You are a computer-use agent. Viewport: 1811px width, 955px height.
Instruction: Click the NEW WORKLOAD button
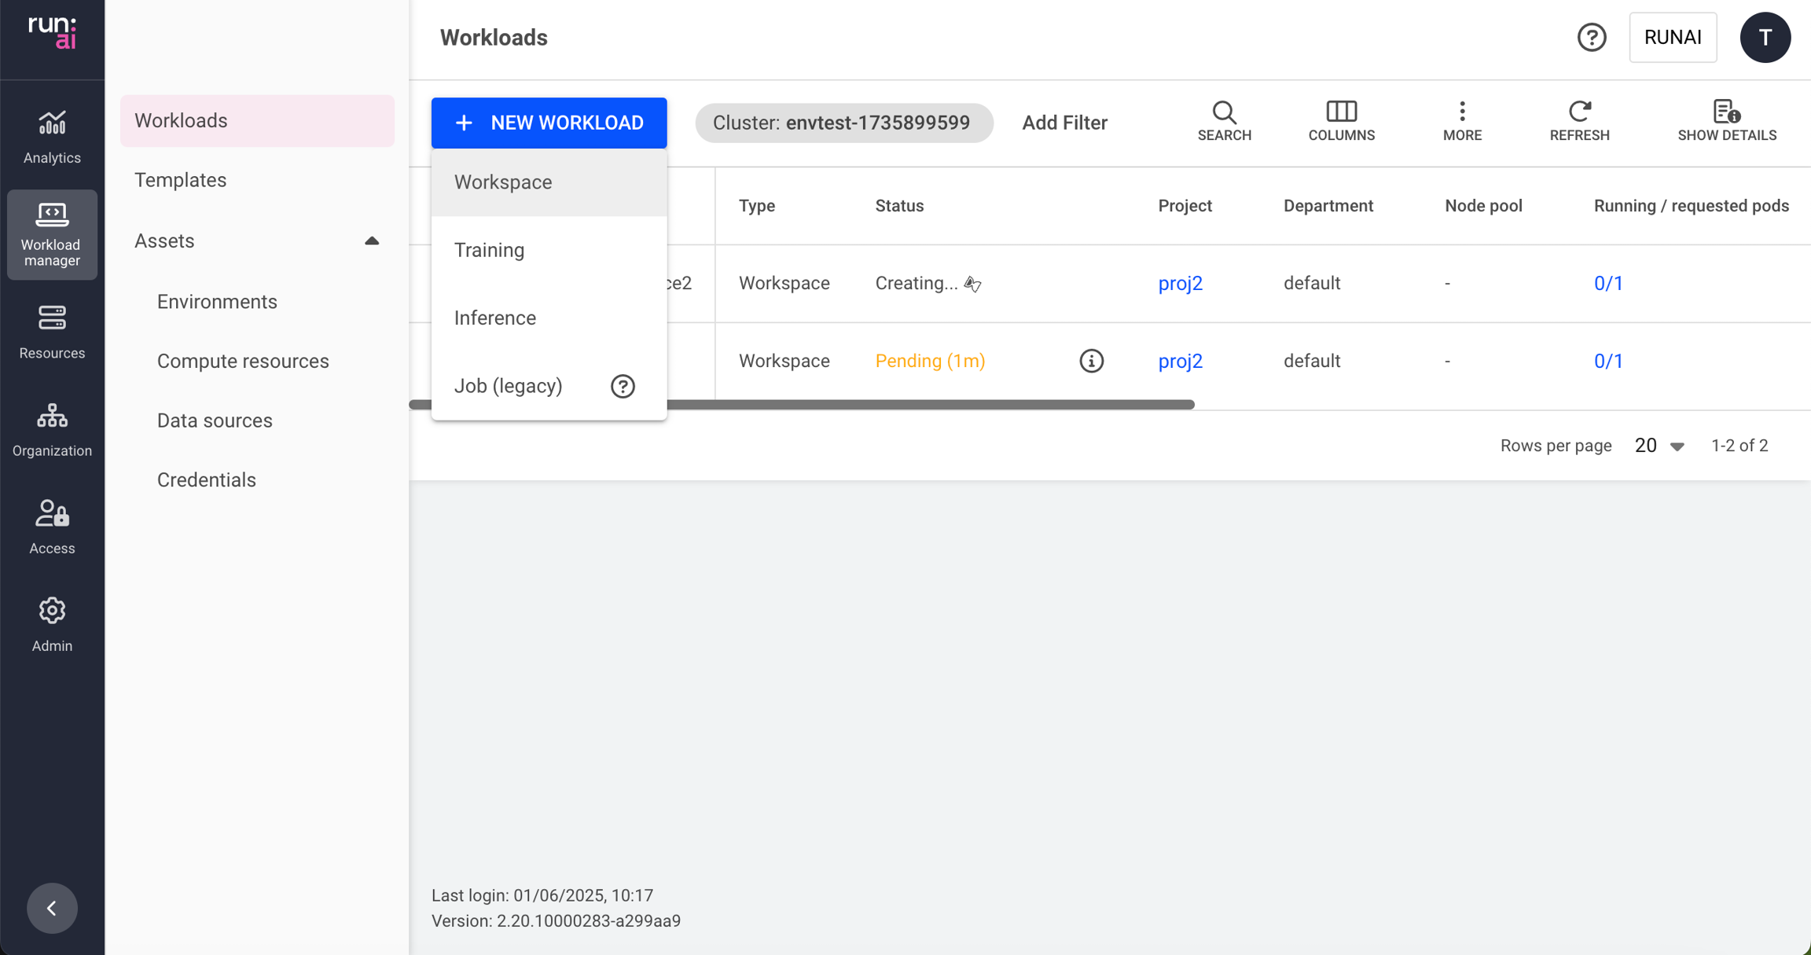[x=549, y=123]
